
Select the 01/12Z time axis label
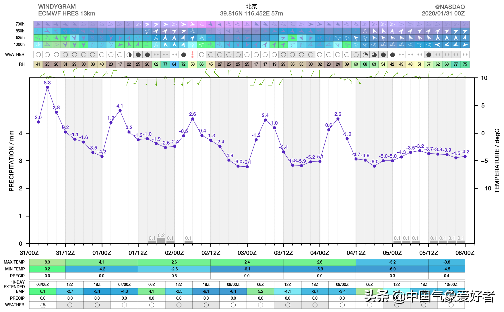tap(138, 253)
